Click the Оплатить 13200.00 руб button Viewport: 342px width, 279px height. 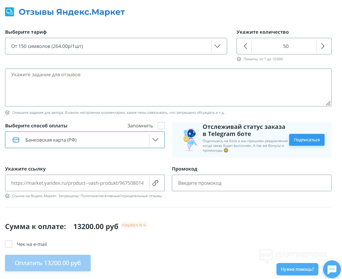tap(48, 263)
